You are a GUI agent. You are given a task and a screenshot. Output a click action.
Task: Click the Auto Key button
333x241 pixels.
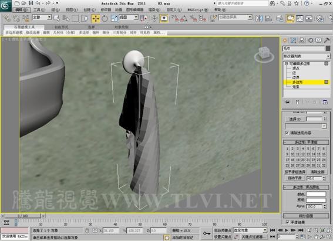(x=223, y=230)
